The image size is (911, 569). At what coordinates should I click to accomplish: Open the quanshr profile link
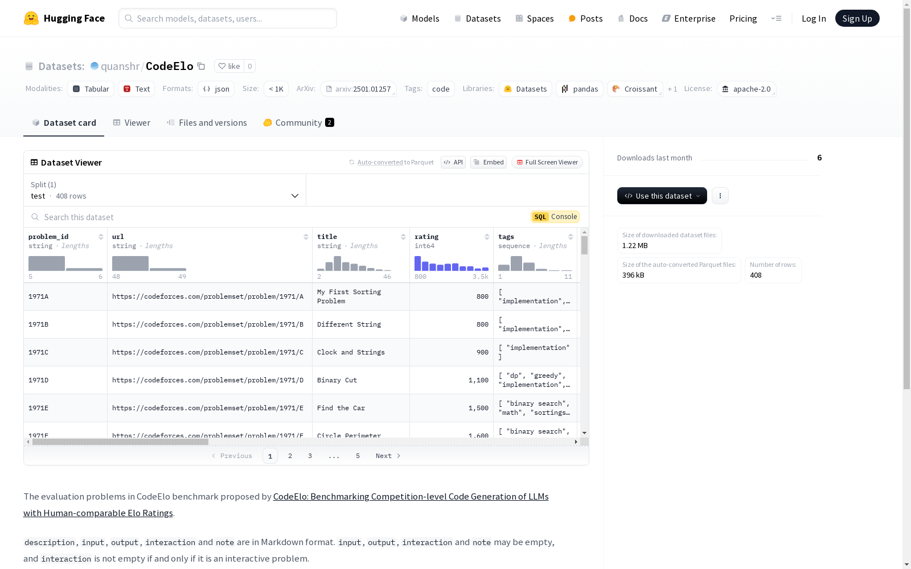(120, 66)
